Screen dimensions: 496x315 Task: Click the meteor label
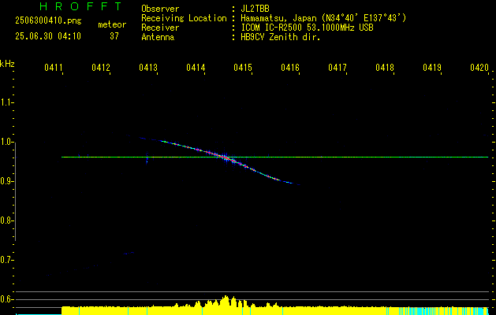112,24
